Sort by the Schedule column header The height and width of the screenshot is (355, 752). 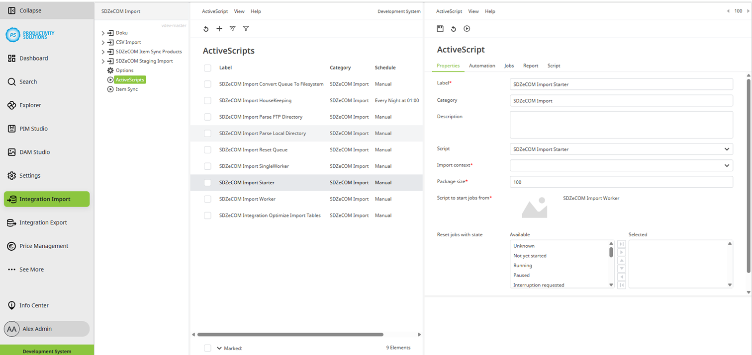(x=385, y=68)
